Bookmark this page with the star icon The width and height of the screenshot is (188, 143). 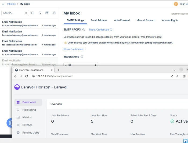click(177, 76)
